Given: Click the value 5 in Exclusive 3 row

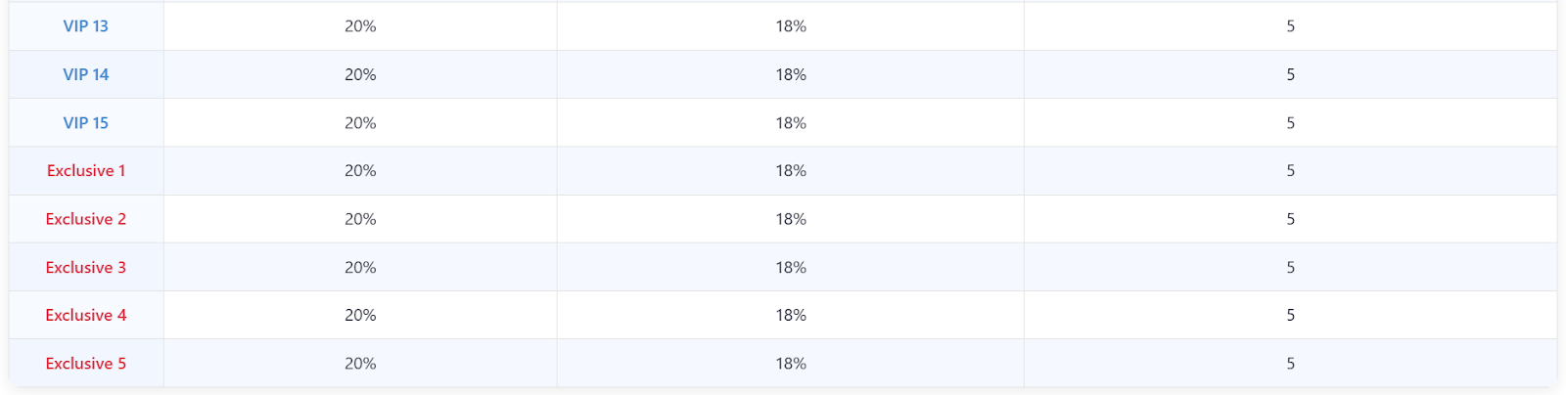Looking at the screenshot, I should 1291,267.
